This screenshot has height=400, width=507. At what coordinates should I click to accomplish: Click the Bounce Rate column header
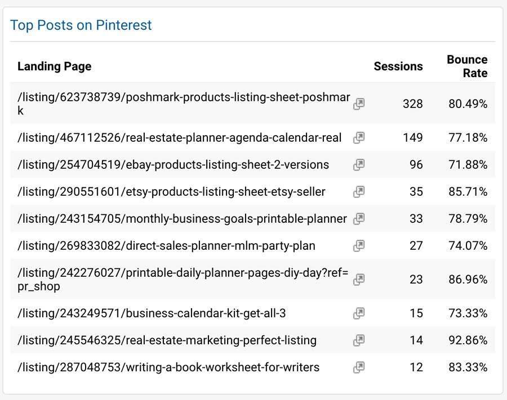467,66
